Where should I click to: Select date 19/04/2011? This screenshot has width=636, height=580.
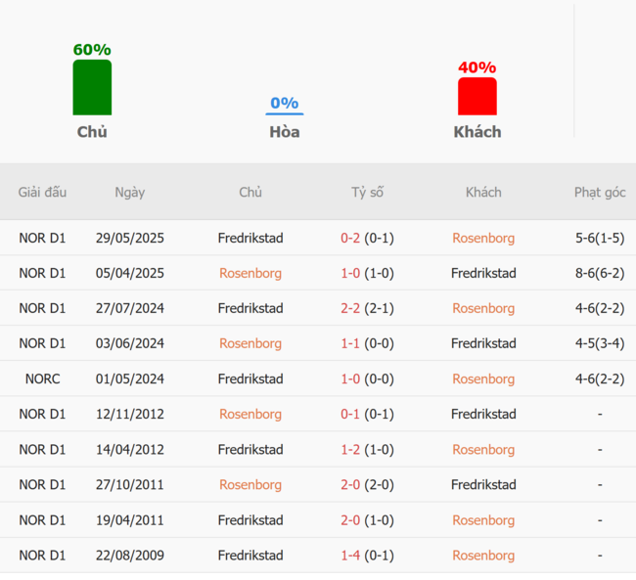(130, 520)
